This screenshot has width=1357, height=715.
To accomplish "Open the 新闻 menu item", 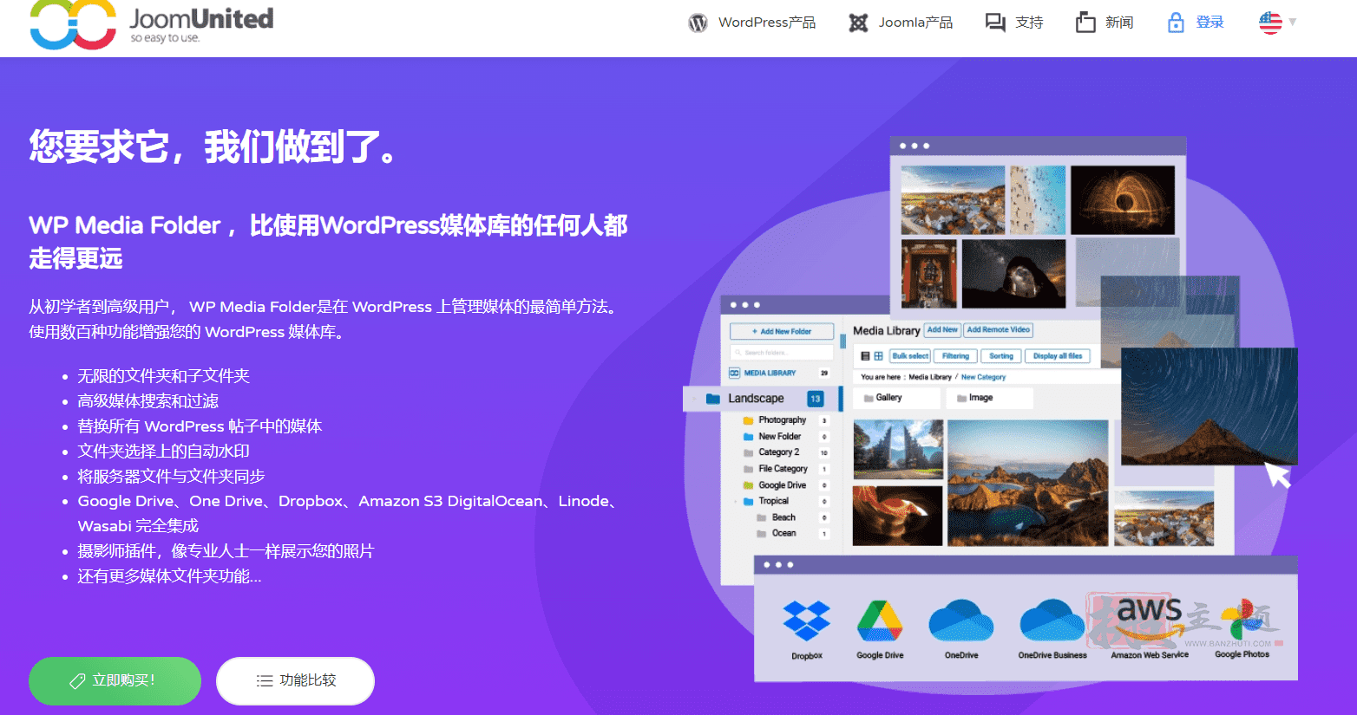I will point(1119,23).
